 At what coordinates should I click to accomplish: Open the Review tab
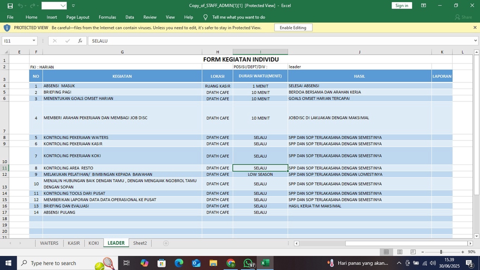point(149,17)
